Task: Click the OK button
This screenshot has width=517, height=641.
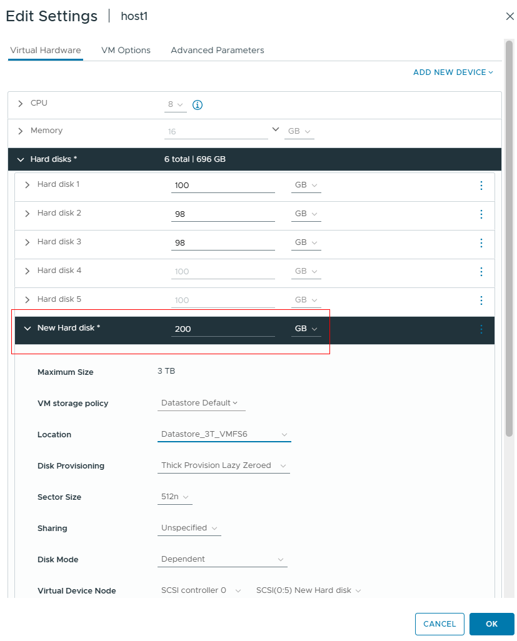Action: pos(491,624)
